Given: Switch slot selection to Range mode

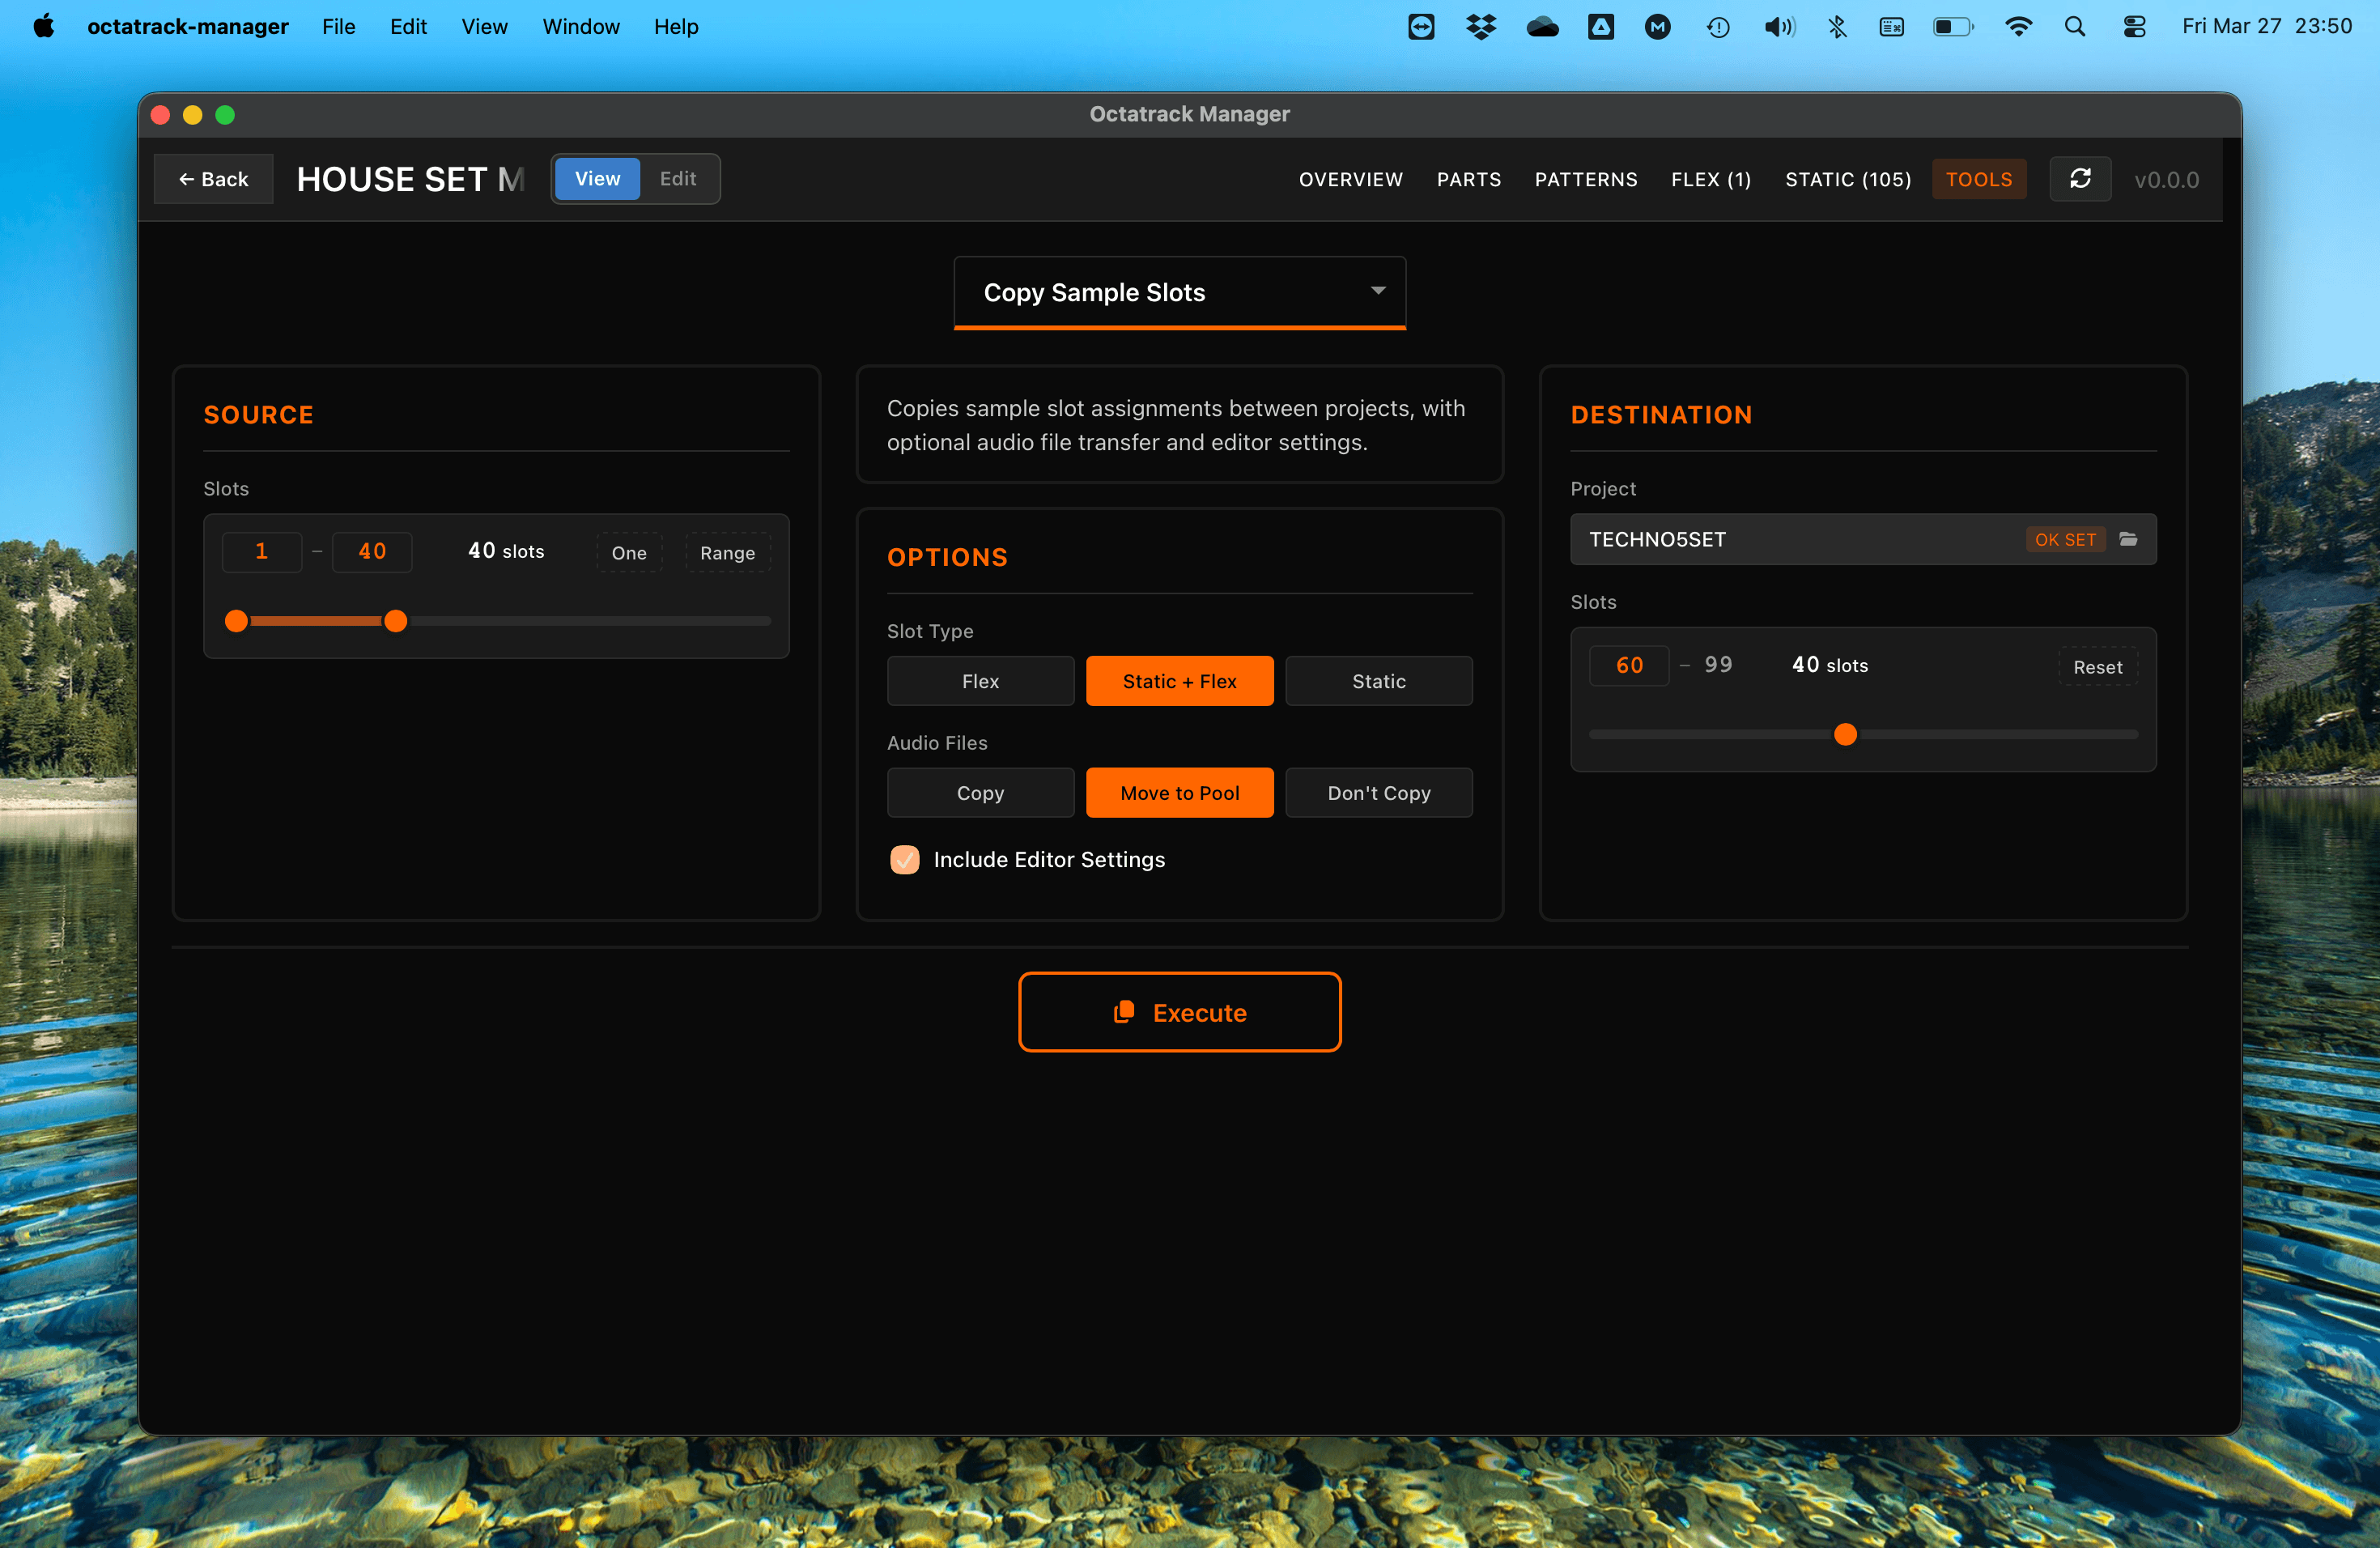Looking at the screenshot, I should pyautogui.click(x=727, y=552).
